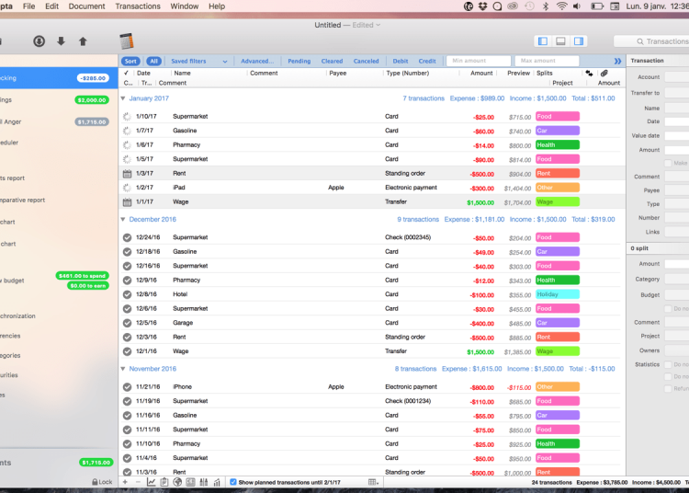
Task: Open the calculator icon in toolbar
Action: tap(127, 41)
